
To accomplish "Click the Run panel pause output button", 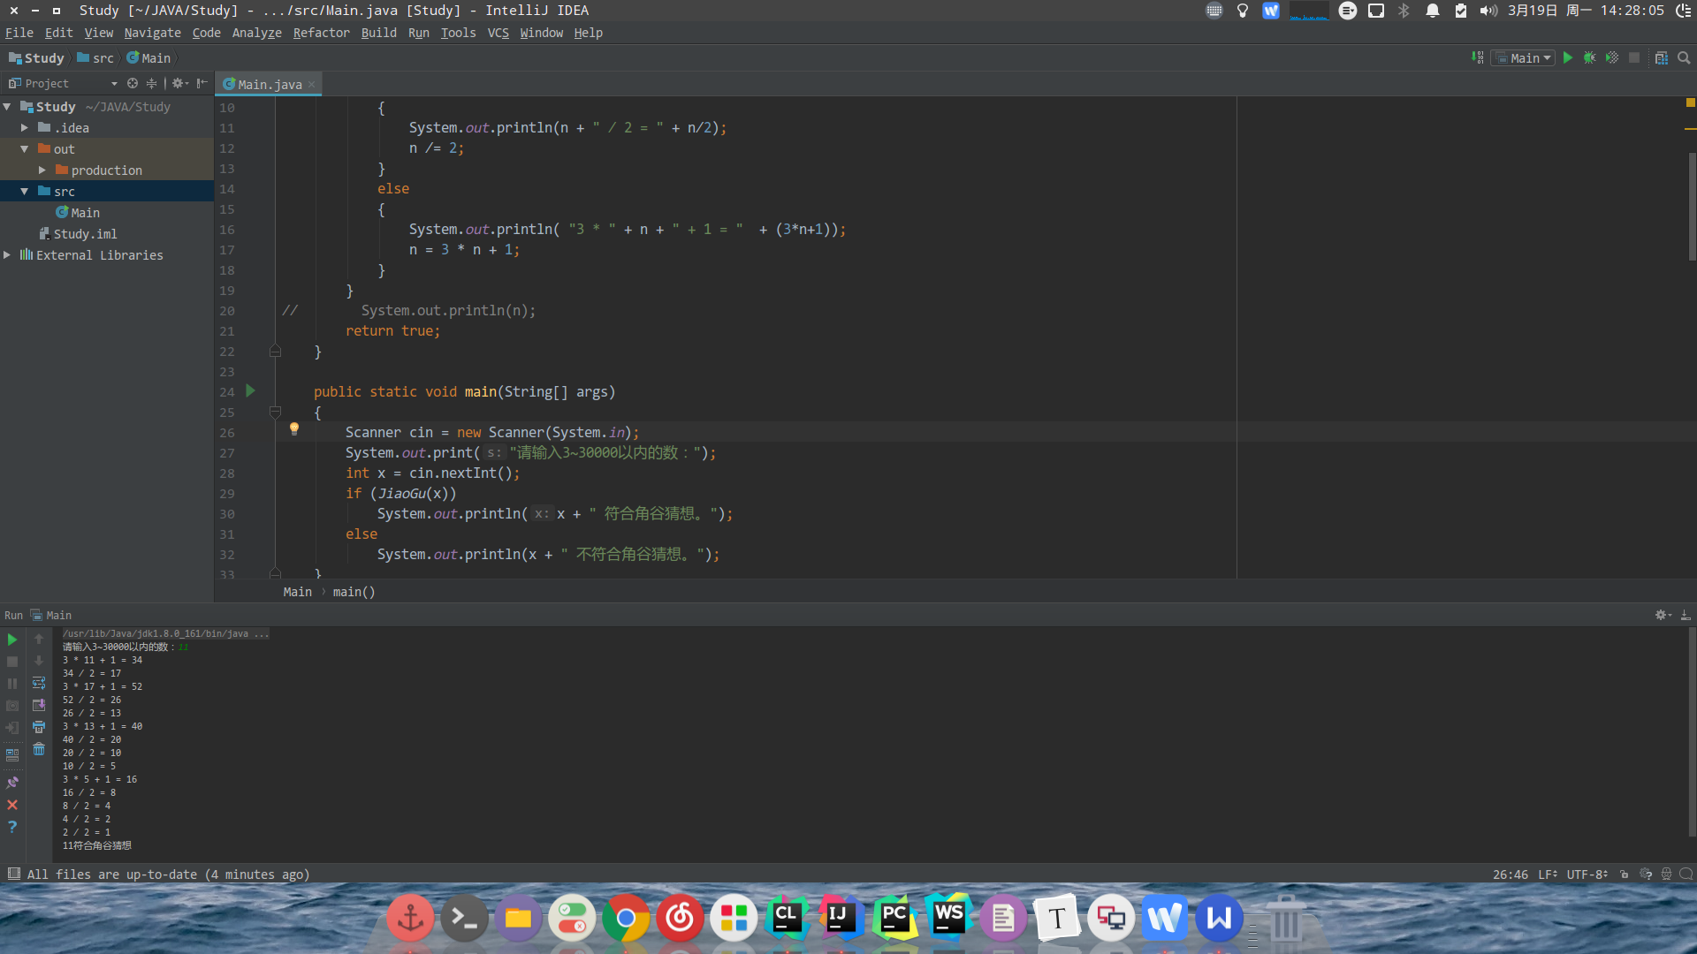I will pyautogui.click(x=12, y=684).
